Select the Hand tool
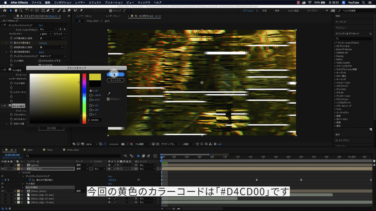 pyautogui.click(x=16, y=10)
